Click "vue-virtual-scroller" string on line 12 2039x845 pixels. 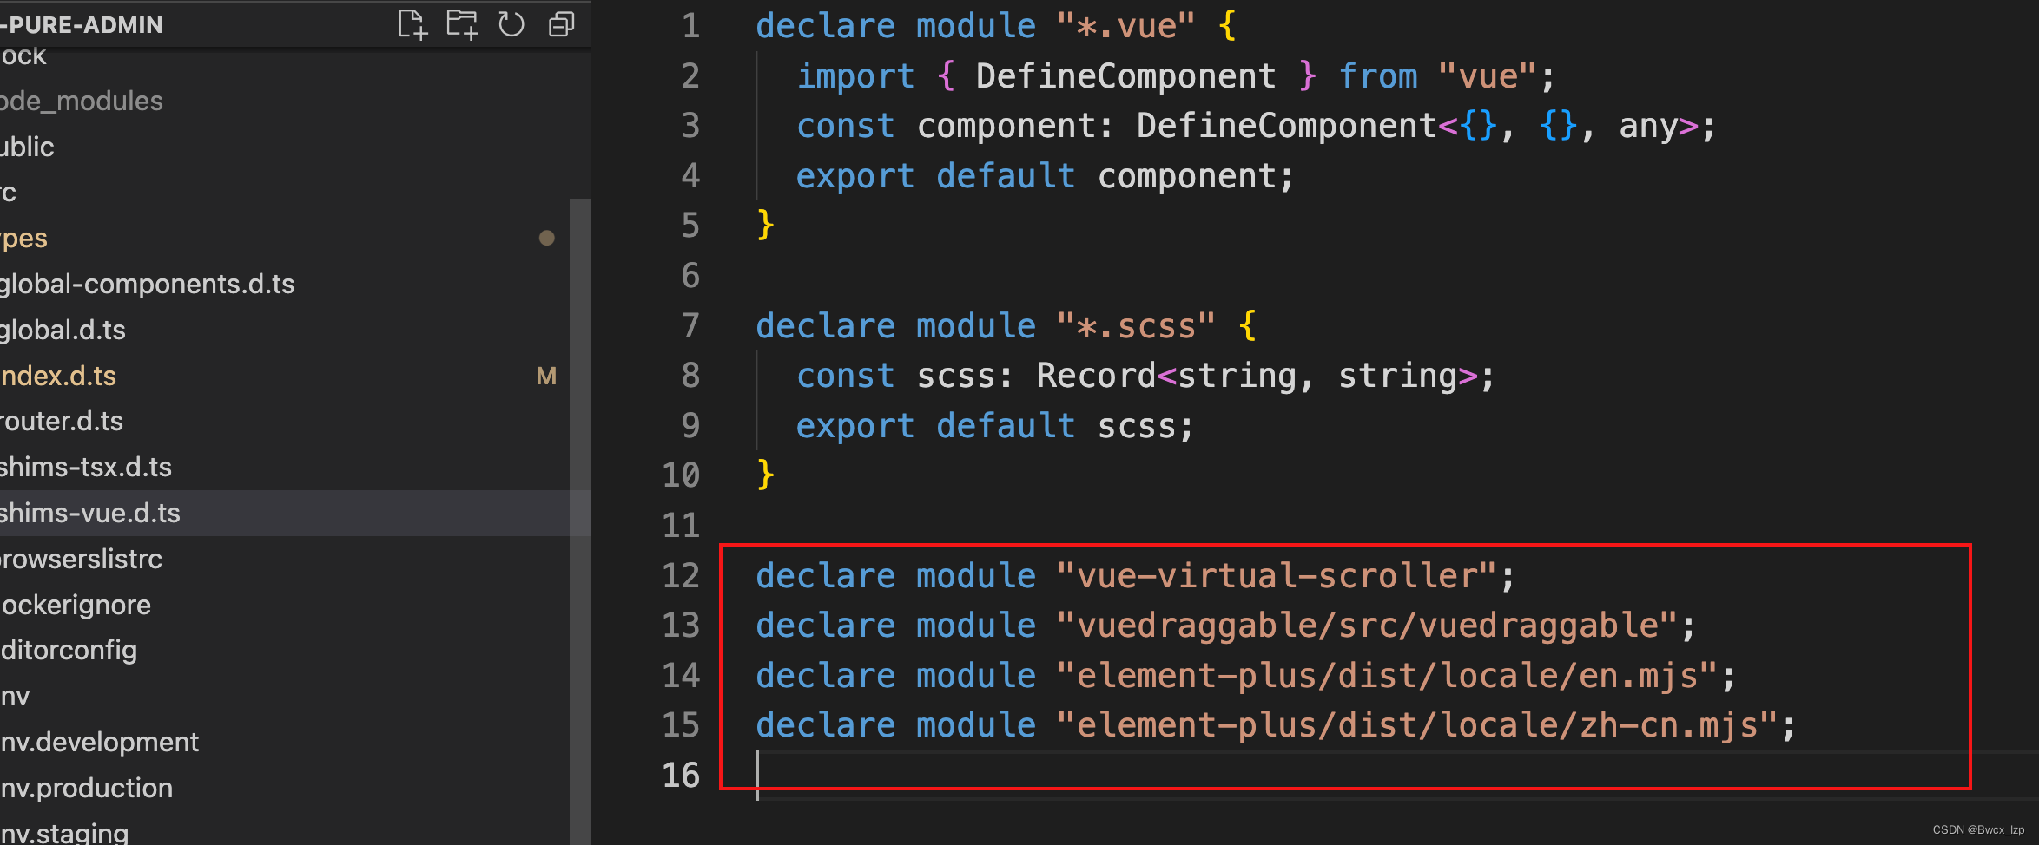[x=1277, y=576]
